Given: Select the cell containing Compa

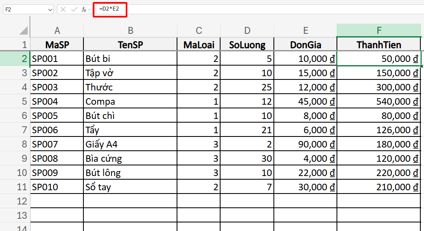Looking at the screenshot, I should point(130,101).
